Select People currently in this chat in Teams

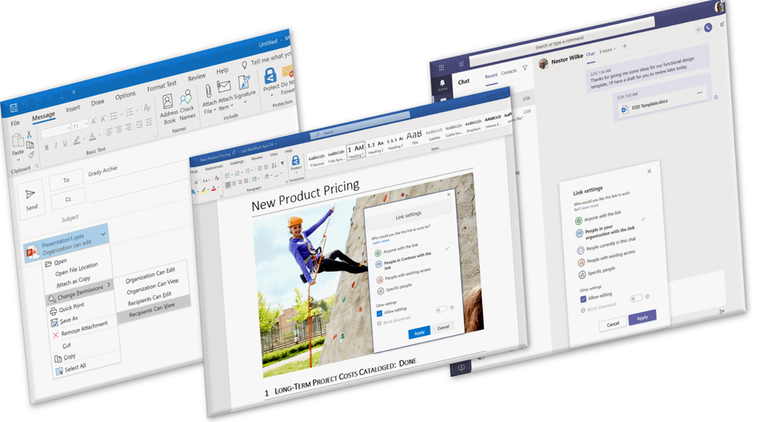[607, 245]
